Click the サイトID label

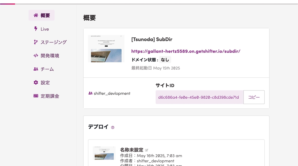165,85
